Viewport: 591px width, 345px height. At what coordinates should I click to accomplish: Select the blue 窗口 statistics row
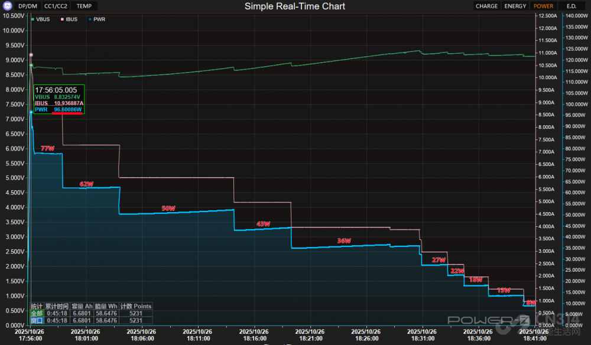tap(37, 320)
